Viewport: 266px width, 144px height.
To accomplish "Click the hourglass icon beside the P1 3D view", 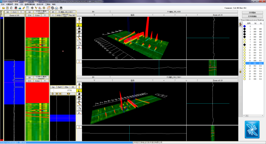I will [x=79, y=35].
